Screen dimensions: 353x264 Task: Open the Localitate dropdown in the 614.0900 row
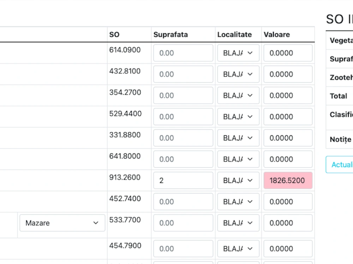coord(238,53)
